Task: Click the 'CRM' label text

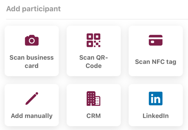Action: [94, 116]
